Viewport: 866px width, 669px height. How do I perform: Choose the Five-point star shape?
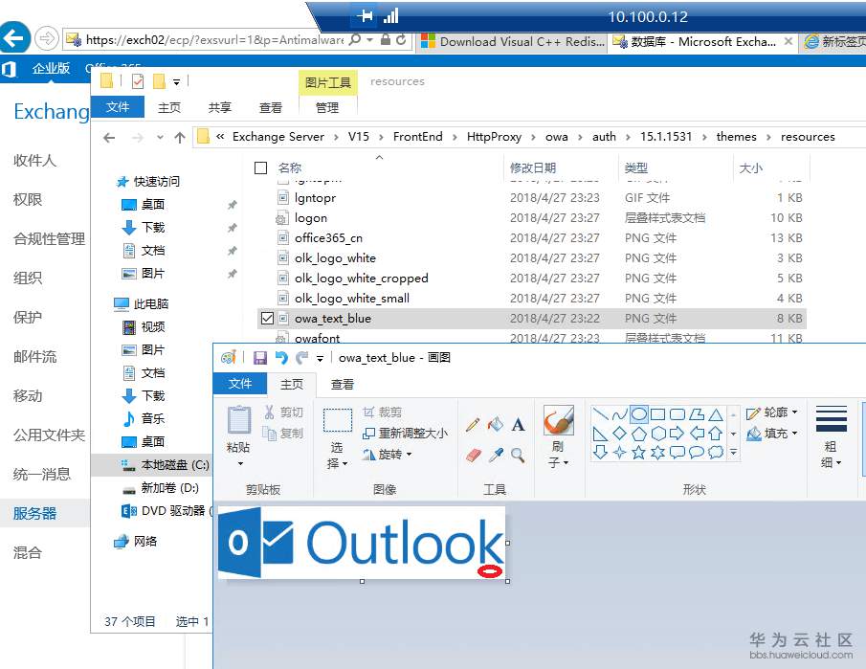[x=638, y=453]
